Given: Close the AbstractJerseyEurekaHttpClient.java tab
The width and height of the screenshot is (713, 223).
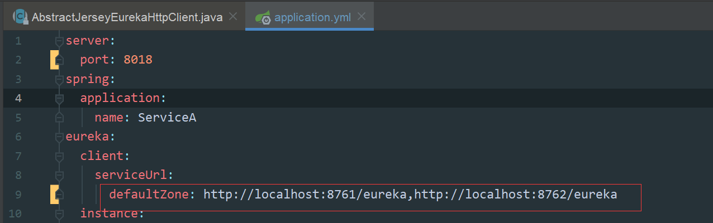Looking at the screenshot, I should 233,17.
